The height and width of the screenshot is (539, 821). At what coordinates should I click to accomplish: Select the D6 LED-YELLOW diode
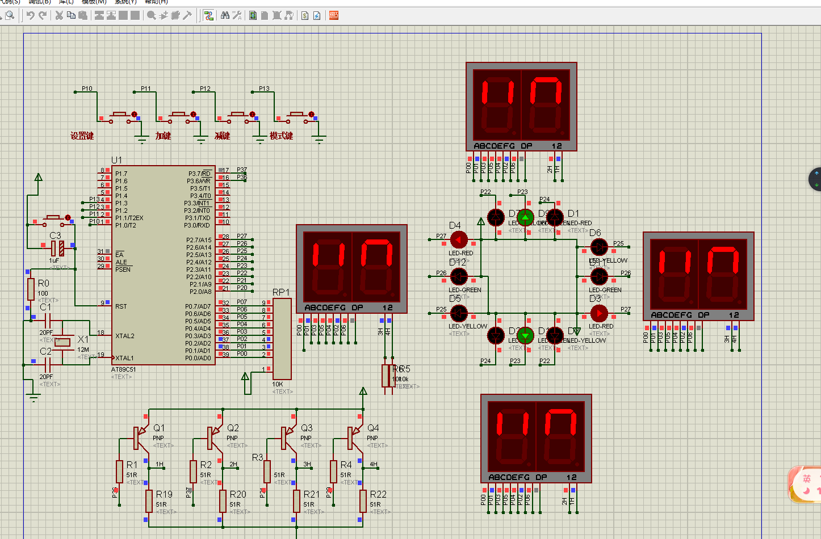coord(599,247)
